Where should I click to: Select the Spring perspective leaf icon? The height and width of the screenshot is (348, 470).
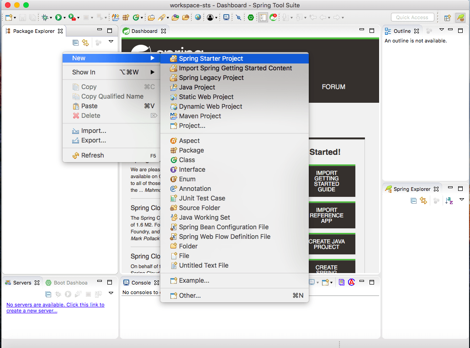(x=460, y=18)
